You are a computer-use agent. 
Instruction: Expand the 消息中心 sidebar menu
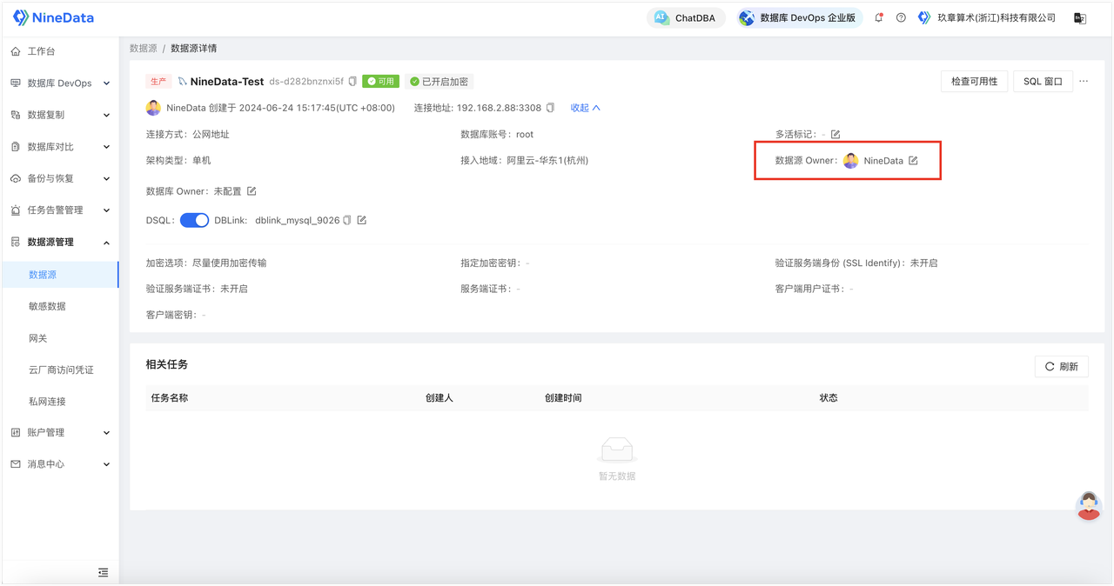(x=60, y=464)
